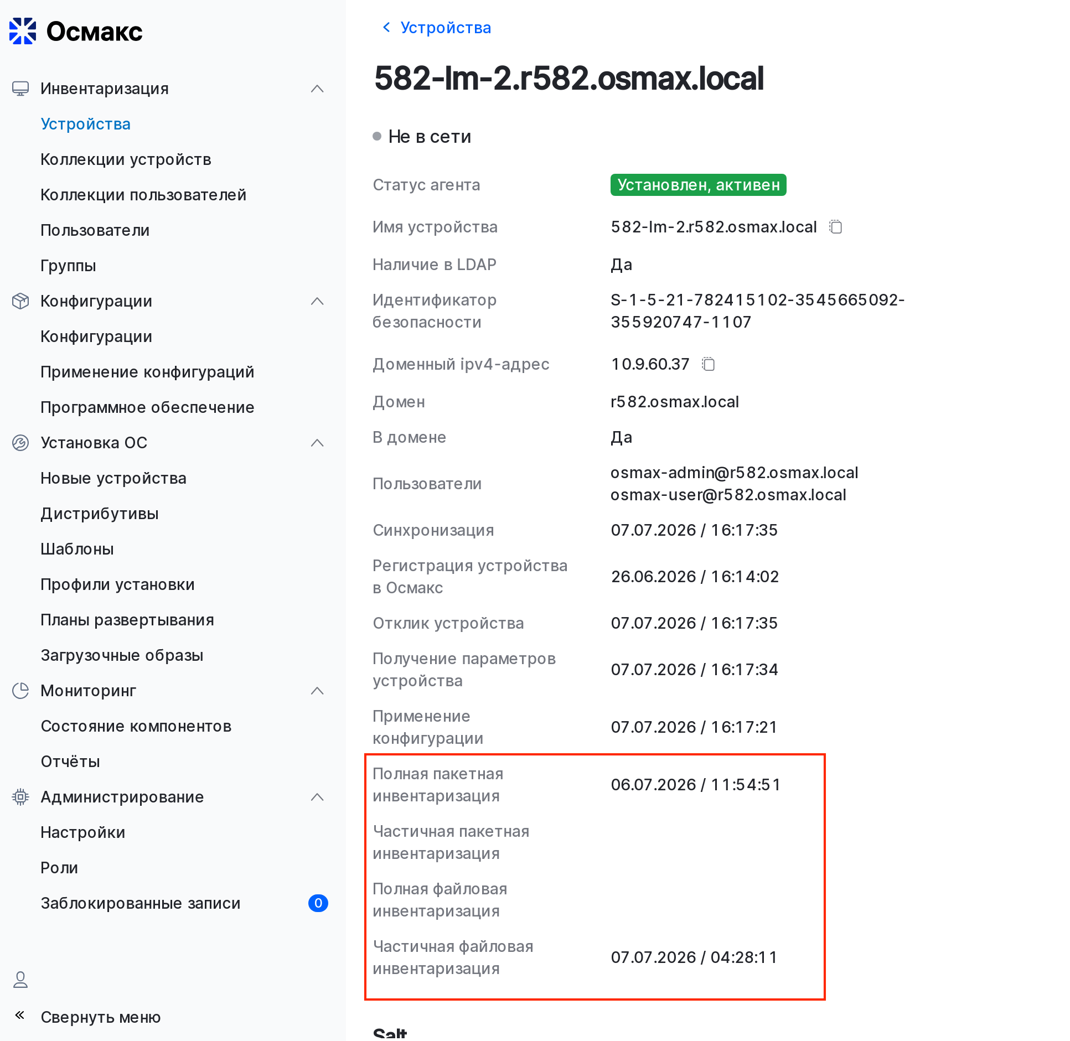Open the user profile icon
This screenshot has height=1041, width=1070.
tap(20, 980)
